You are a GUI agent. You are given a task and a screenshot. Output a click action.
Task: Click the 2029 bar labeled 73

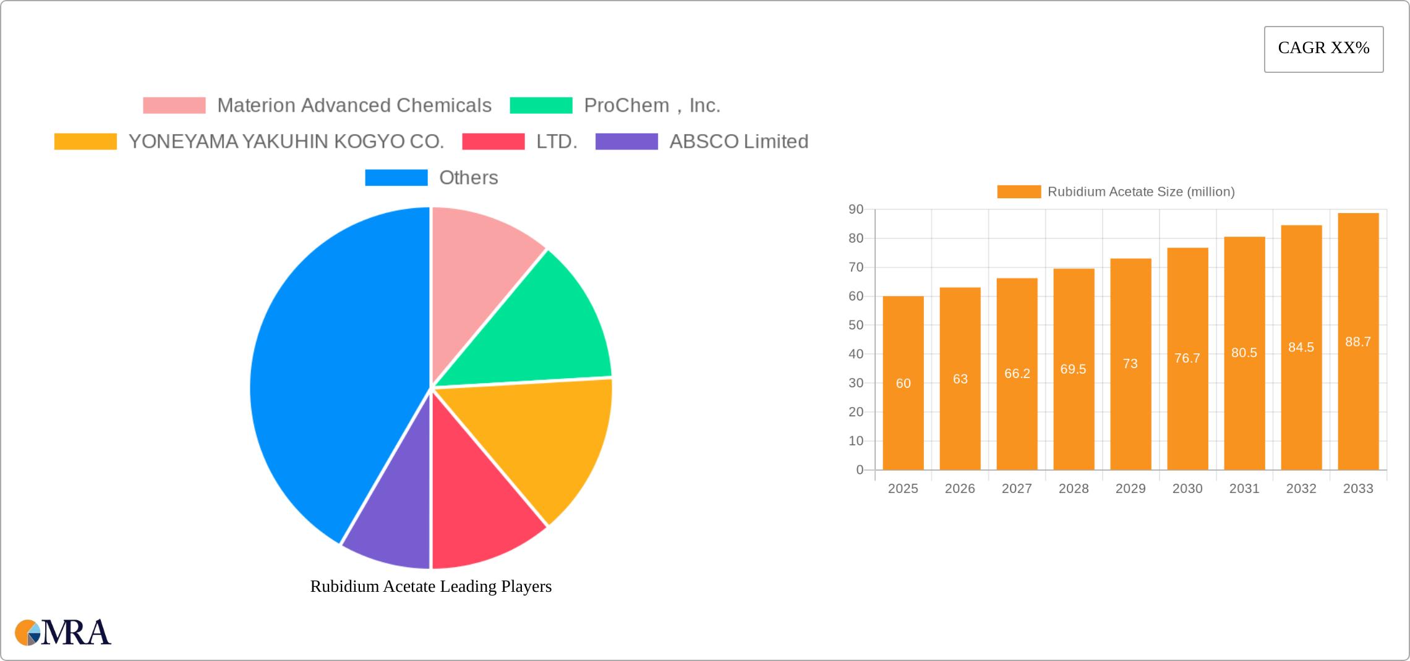click(1130, 364)
